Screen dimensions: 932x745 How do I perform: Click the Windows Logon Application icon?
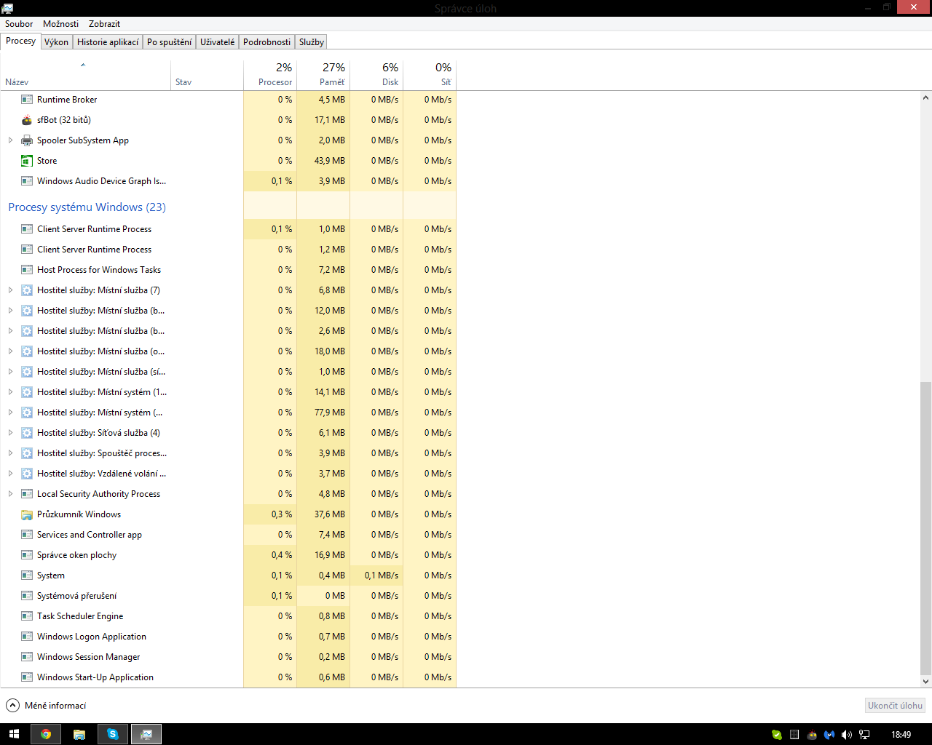point(27,637)
